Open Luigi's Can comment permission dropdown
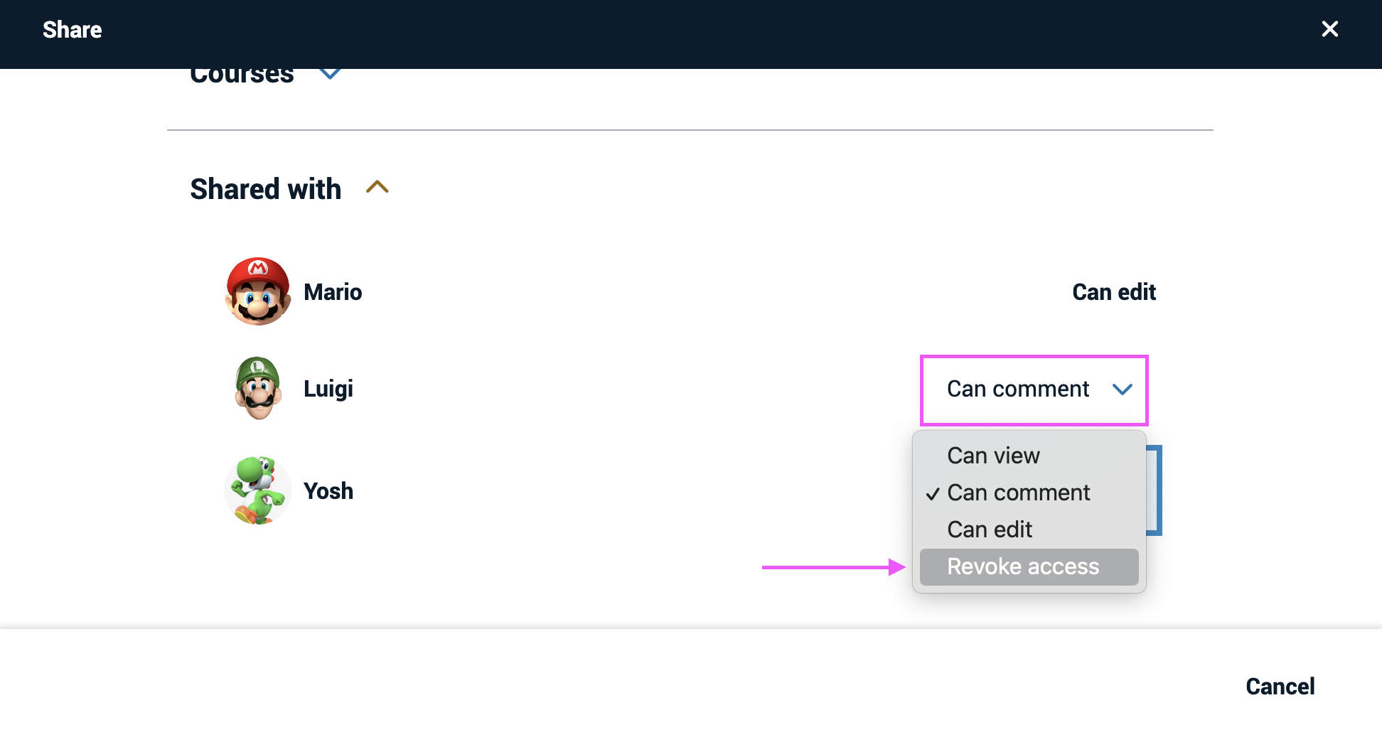This screenshot has width=1382, height=742. coord(1034,389)
